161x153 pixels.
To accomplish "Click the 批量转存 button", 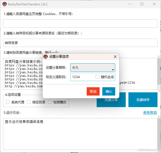I will pos(143,100).
